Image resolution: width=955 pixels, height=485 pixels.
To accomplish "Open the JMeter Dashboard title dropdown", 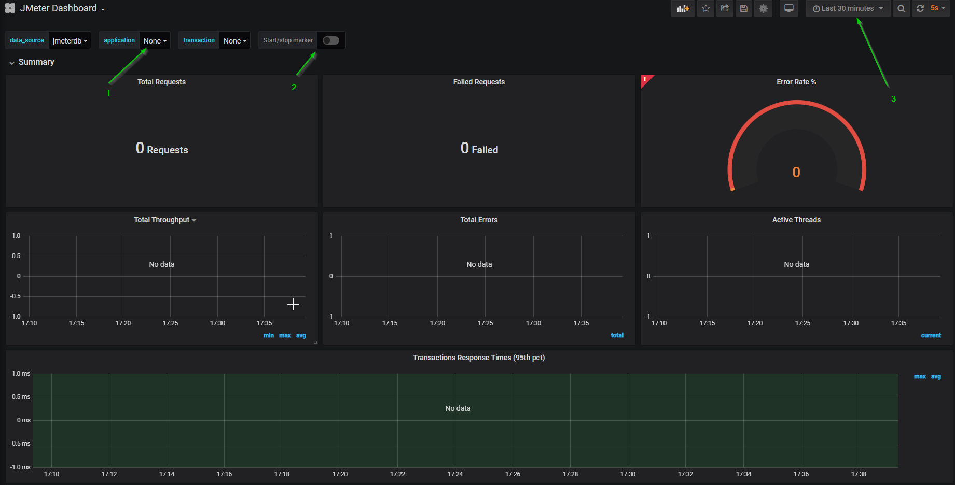I will pos(62,8).
